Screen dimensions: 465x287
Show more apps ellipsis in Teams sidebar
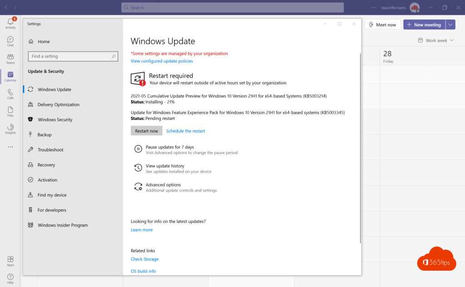[10, 147]
